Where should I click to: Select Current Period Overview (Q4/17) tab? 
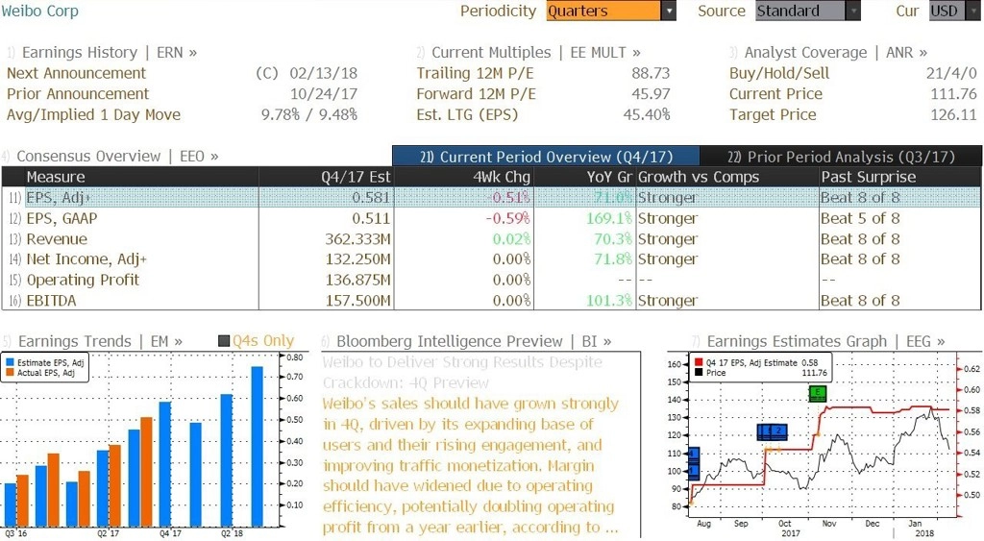click(546, 157)
